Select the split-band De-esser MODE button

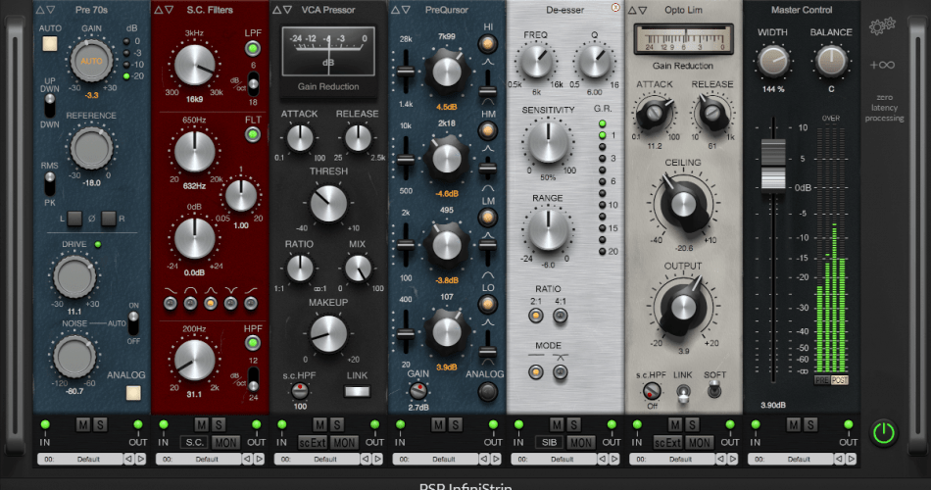click(561, 371)
